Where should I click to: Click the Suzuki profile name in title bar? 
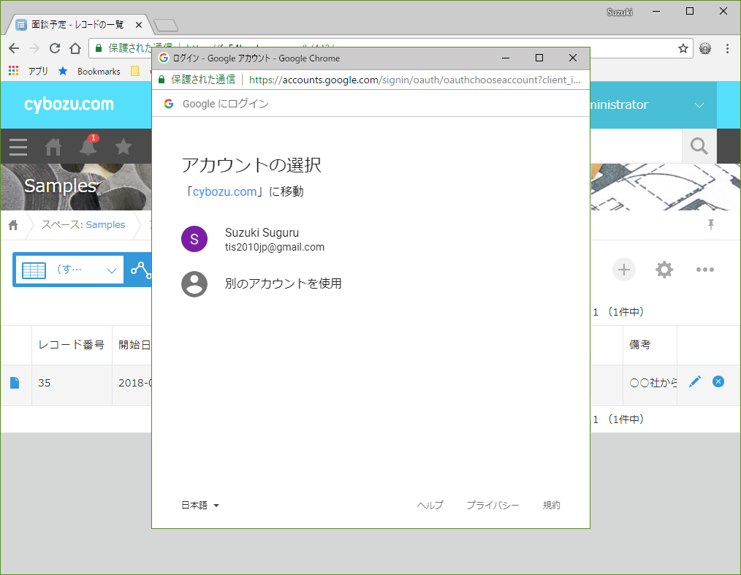619,12
